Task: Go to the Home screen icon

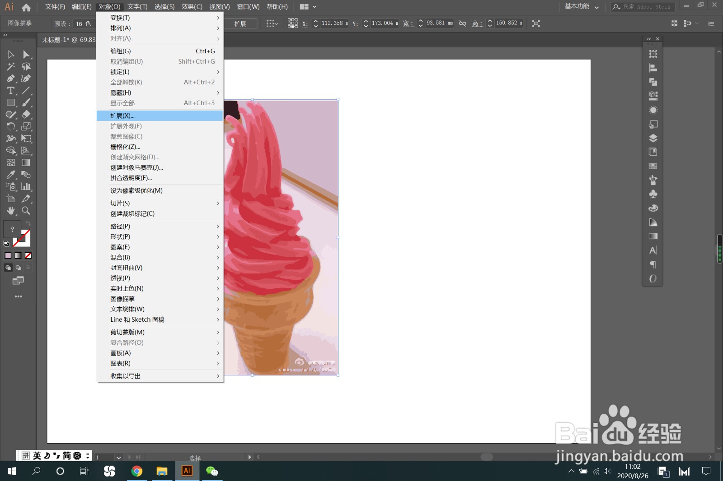Action: pyautogui.click(x=26, y=7)
